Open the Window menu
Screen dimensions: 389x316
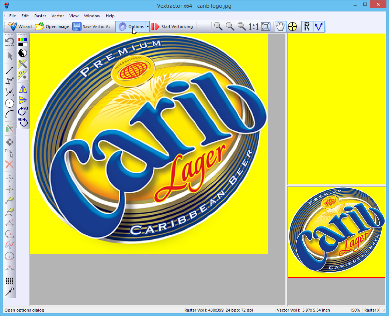(92, 16)
